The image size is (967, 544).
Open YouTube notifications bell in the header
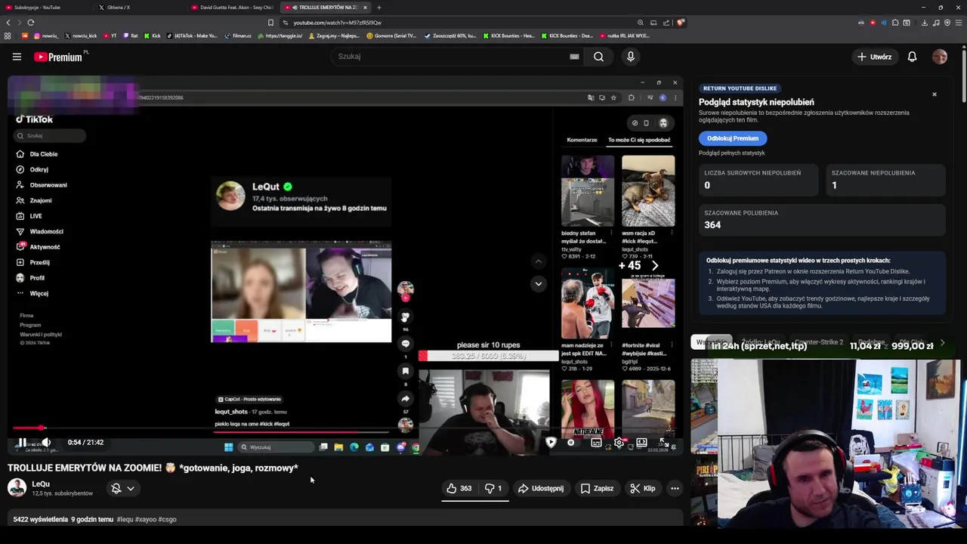912,57
